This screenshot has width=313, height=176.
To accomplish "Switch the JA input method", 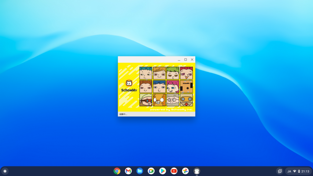I will point(289,171).
